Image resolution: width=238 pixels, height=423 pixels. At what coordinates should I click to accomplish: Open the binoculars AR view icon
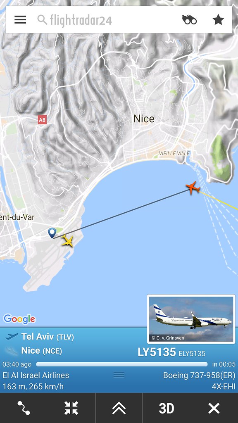[189, 20]
